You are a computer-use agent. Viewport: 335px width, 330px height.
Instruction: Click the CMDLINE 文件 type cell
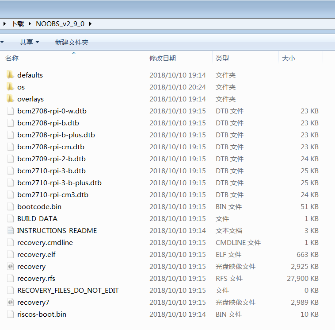tap(238, 243)
